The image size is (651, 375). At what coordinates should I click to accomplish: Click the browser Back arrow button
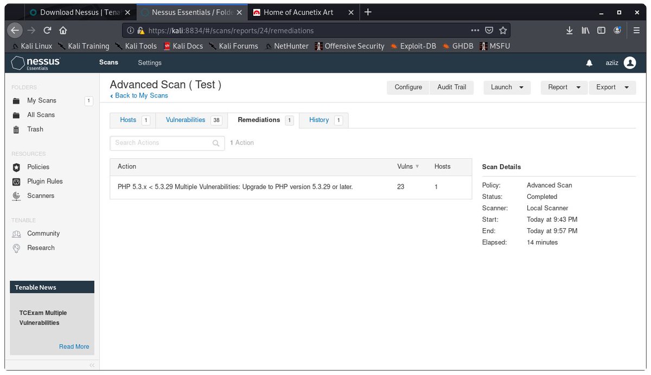[15, 30]
